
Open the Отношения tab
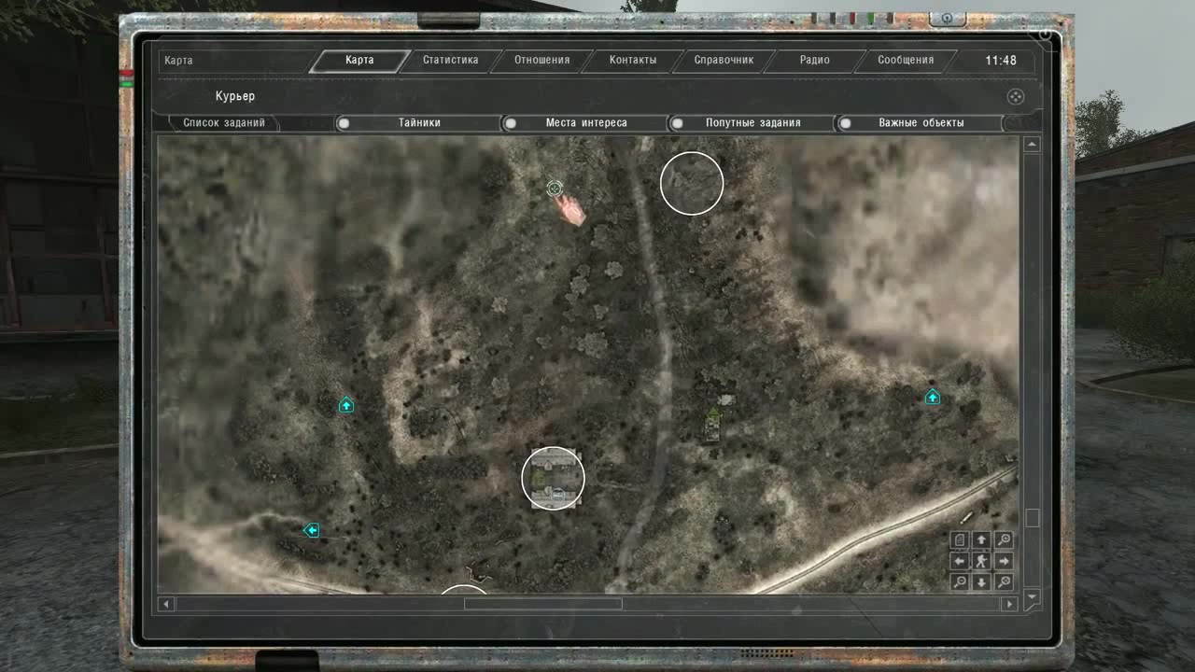point(541,61)
